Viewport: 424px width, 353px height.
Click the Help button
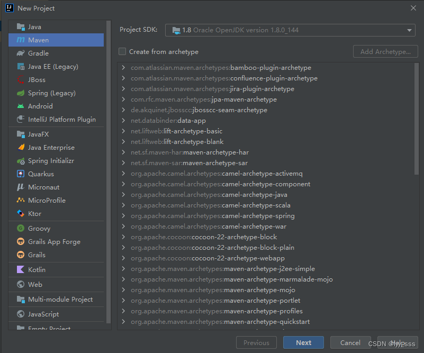[x=398, y=342]
